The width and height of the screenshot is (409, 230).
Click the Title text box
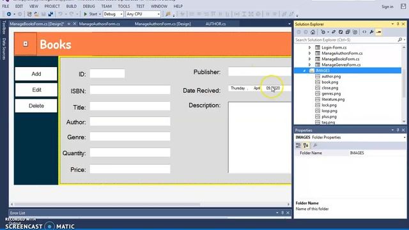point(130,106)
